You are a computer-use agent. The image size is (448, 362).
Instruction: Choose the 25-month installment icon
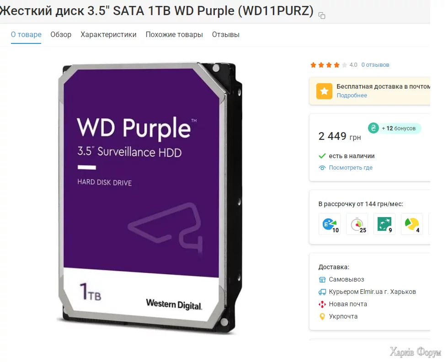point(357,224)
